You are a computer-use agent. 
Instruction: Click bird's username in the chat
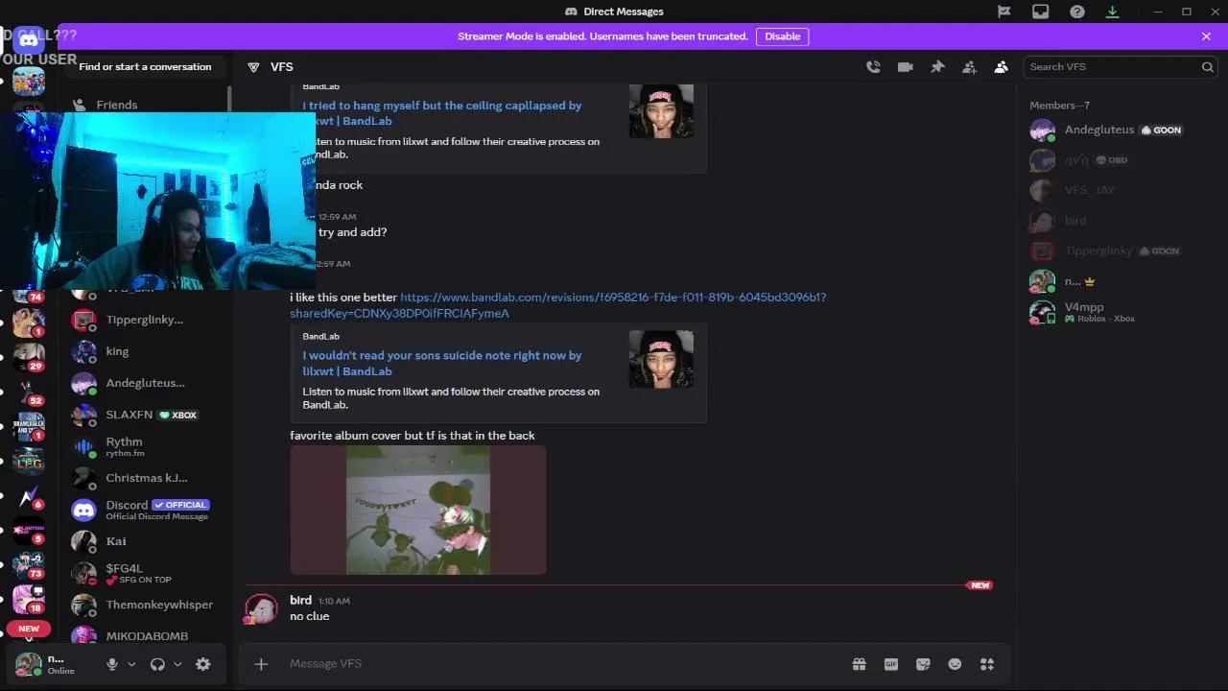pos(300,600)
